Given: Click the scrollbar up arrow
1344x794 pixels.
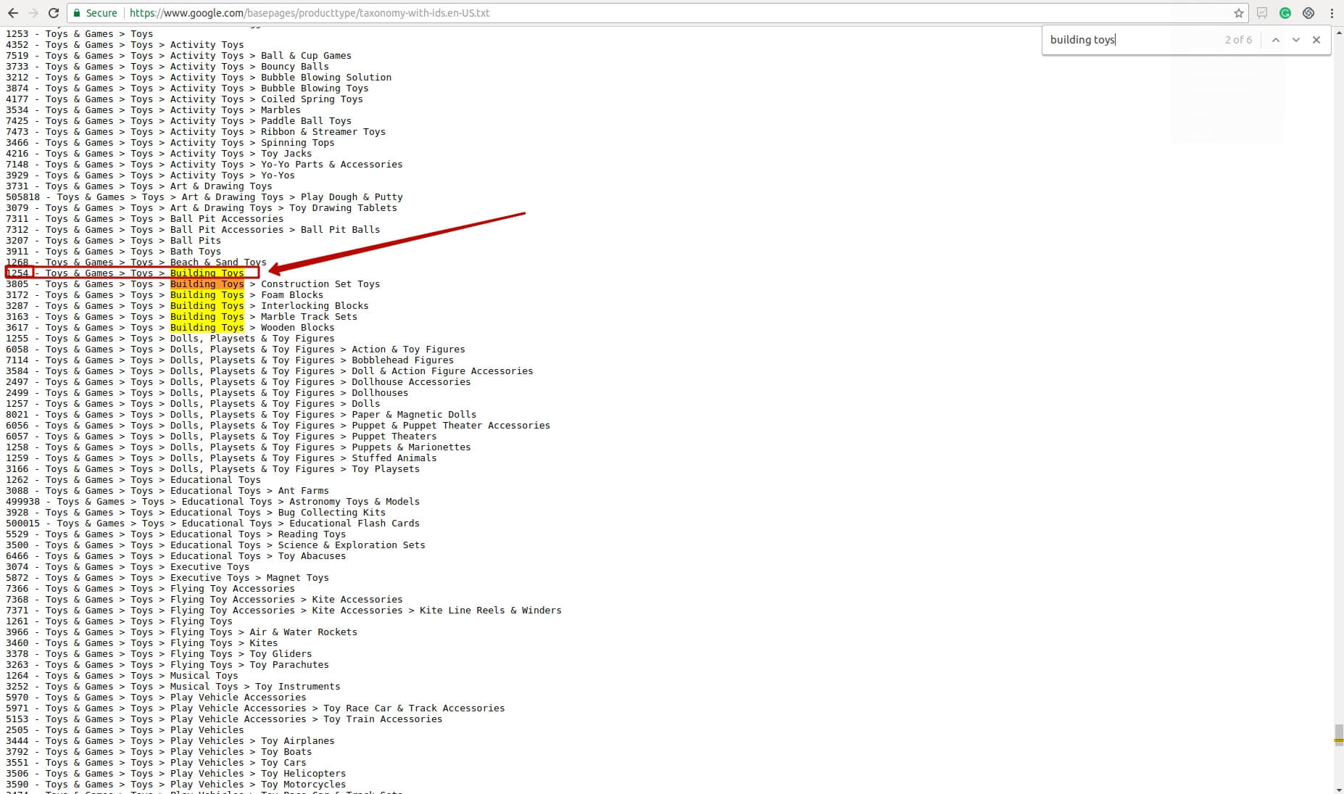Looking at the screenshot, I should point(1338,33).
